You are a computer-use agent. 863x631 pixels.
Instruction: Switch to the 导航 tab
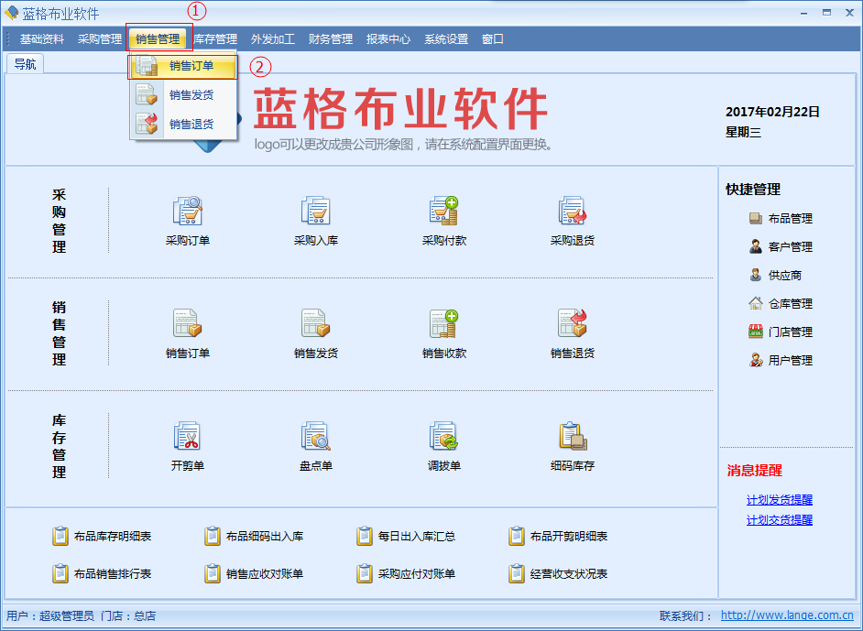coord(25,64)
